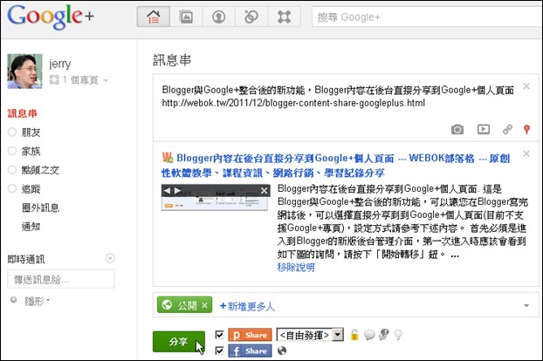Click the open padlock icon
543x361 pixels.
[x=354, y=335]
